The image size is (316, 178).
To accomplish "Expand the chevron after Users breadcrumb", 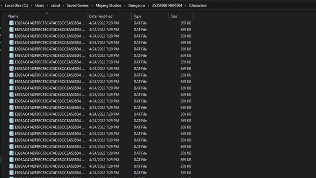I will pyautogui.click(x=47, y=5).
